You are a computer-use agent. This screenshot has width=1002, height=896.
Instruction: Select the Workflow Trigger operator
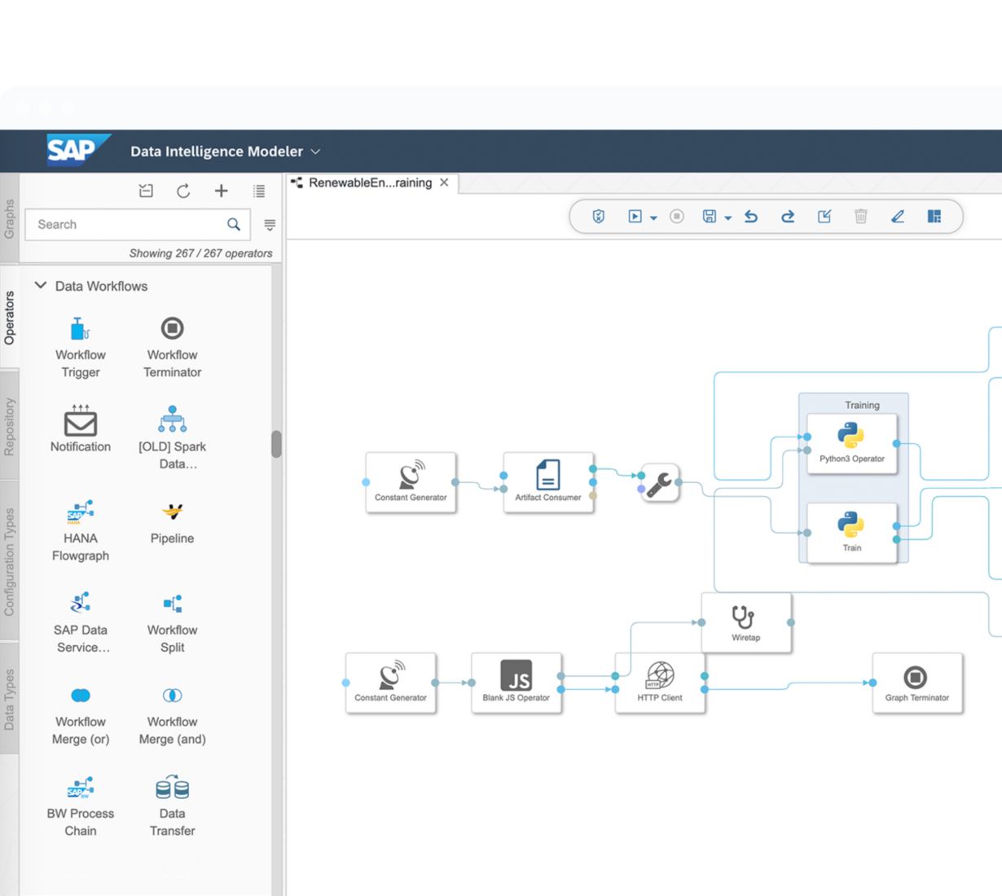click(81, 348)
